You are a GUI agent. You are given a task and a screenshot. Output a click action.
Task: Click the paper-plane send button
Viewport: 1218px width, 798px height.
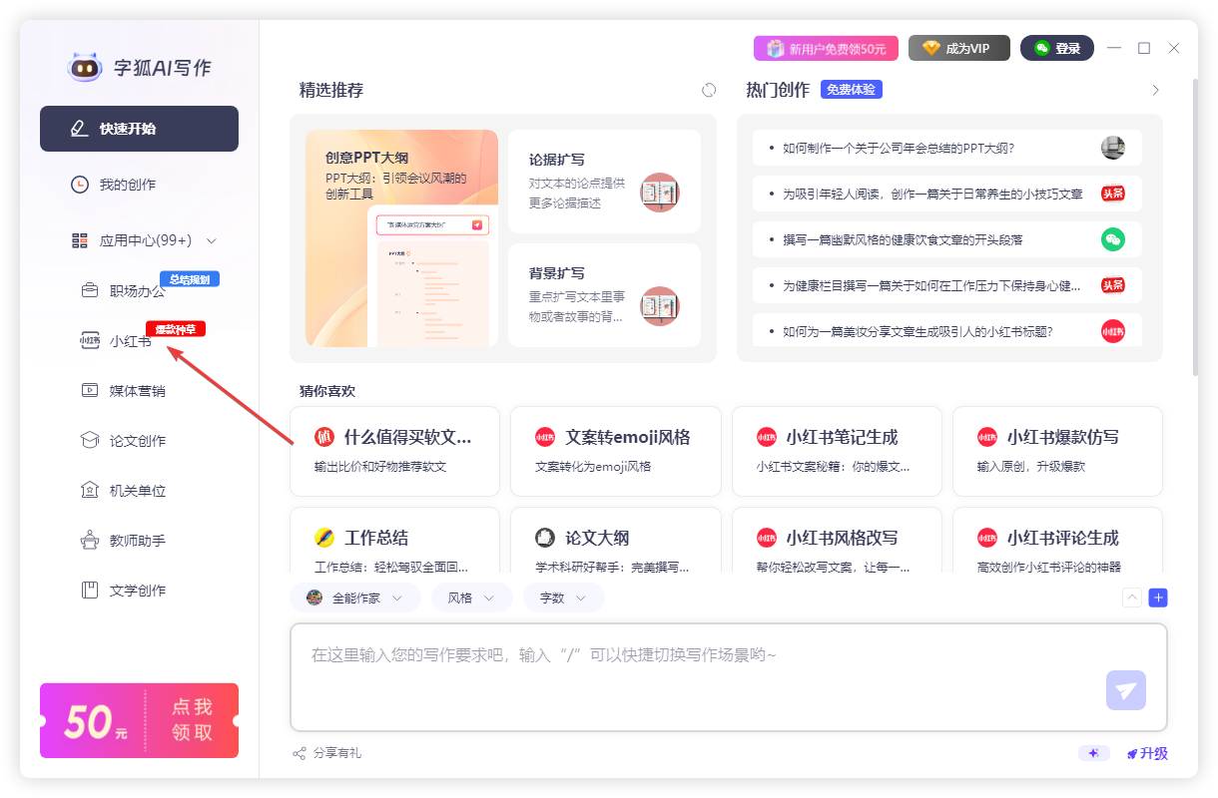tap(1126, 690)
